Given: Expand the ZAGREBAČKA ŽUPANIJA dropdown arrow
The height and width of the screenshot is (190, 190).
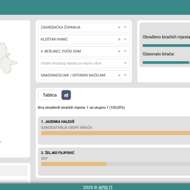Looking at the screenshot, I should click(125, 27).
